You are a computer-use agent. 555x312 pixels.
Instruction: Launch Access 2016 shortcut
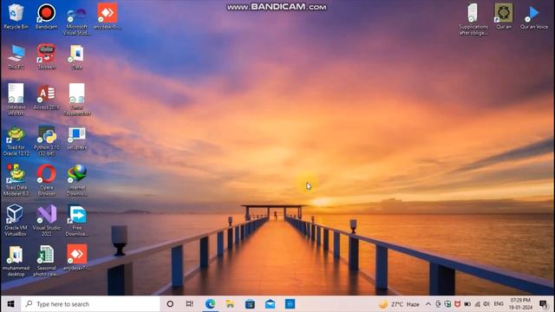[x=46, y=97]
